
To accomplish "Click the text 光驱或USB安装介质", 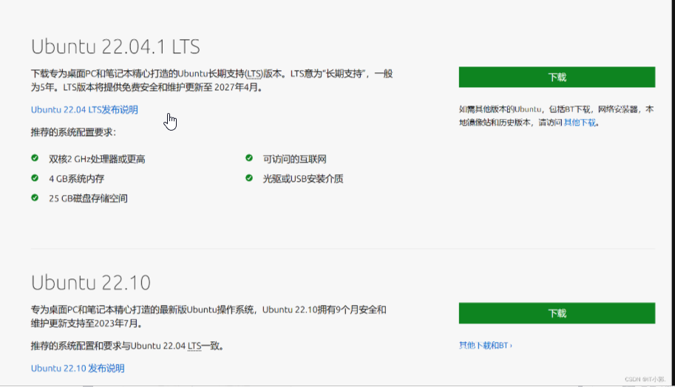I will 303,179.
